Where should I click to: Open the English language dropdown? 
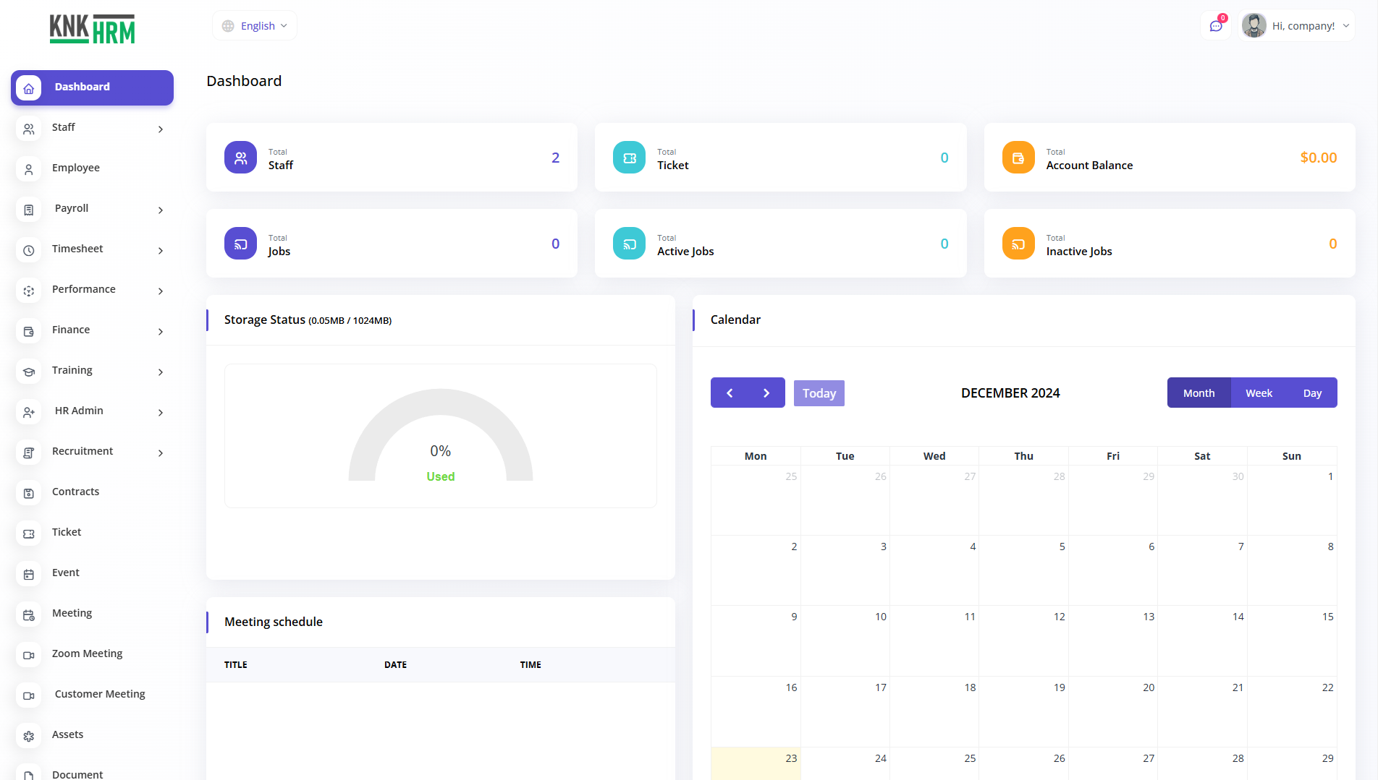click(x=255, y=26)
